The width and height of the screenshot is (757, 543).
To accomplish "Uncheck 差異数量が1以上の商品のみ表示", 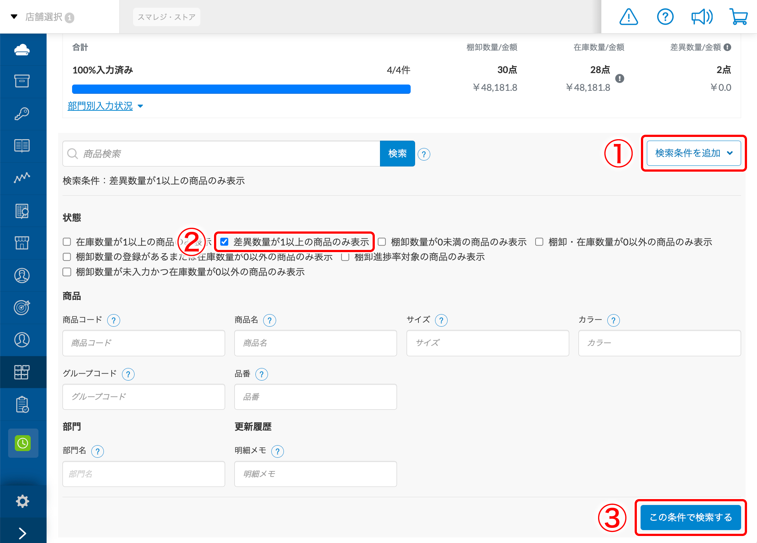I will pyautogui.click(x=224, y=241).
